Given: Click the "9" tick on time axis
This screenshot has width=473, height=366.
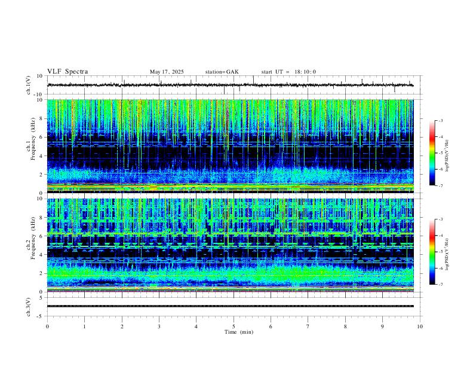Looking at the screenshot, I should [x=382, y=327].
